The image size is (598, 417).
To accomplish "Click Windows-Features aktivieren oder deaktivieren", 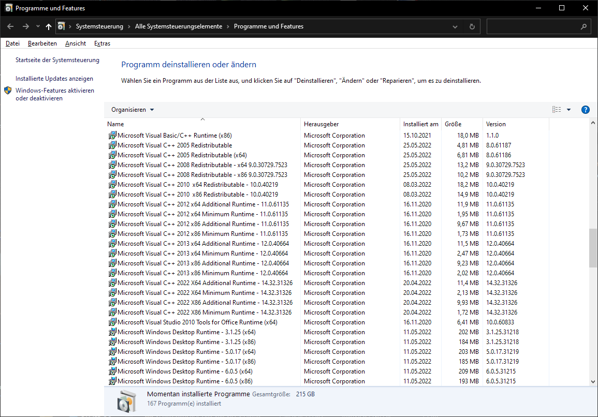I will pyautogui.click(x=54, y=94).
